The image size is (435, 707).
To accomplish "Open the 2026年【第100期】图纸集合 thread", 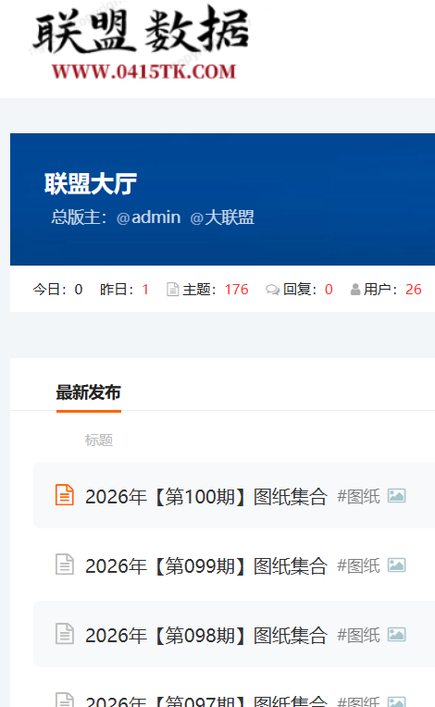I will click(x=206, y=496).
